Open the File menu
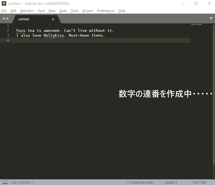 4,11
